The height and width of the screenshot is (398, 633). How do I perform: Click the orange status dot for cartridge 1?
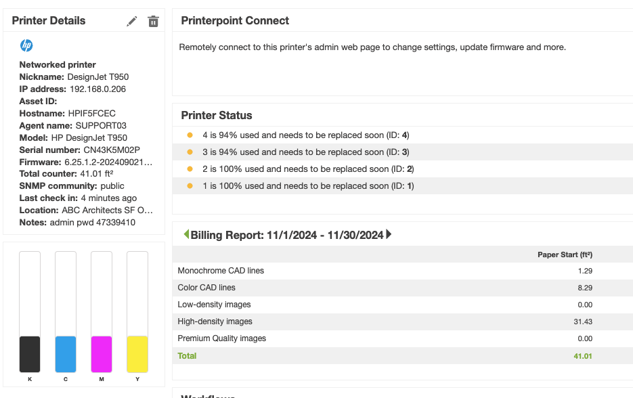190,186
